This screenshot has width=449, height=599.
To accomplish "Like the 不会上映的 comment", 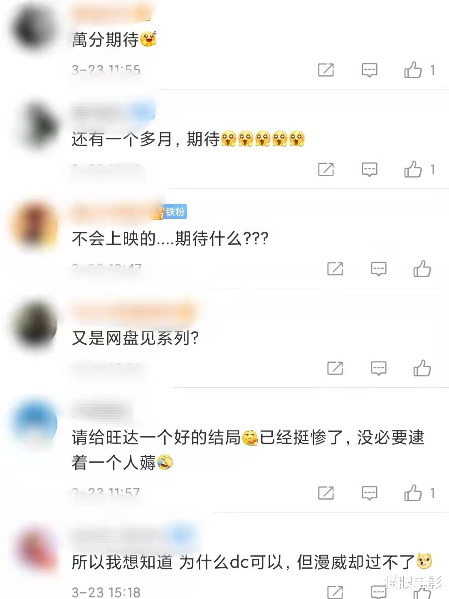I will (422, 269).
